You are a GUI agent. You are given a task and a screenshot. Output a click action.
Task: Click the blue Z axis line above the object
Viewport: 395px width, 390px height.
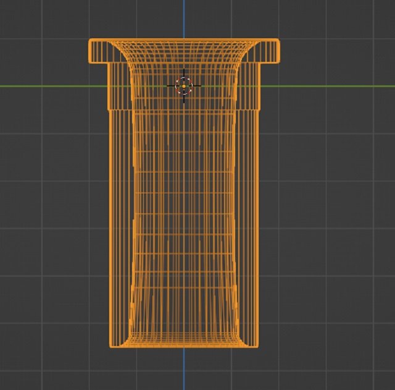[184, 19]
